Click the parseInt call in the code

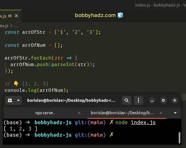click(63, 64)
